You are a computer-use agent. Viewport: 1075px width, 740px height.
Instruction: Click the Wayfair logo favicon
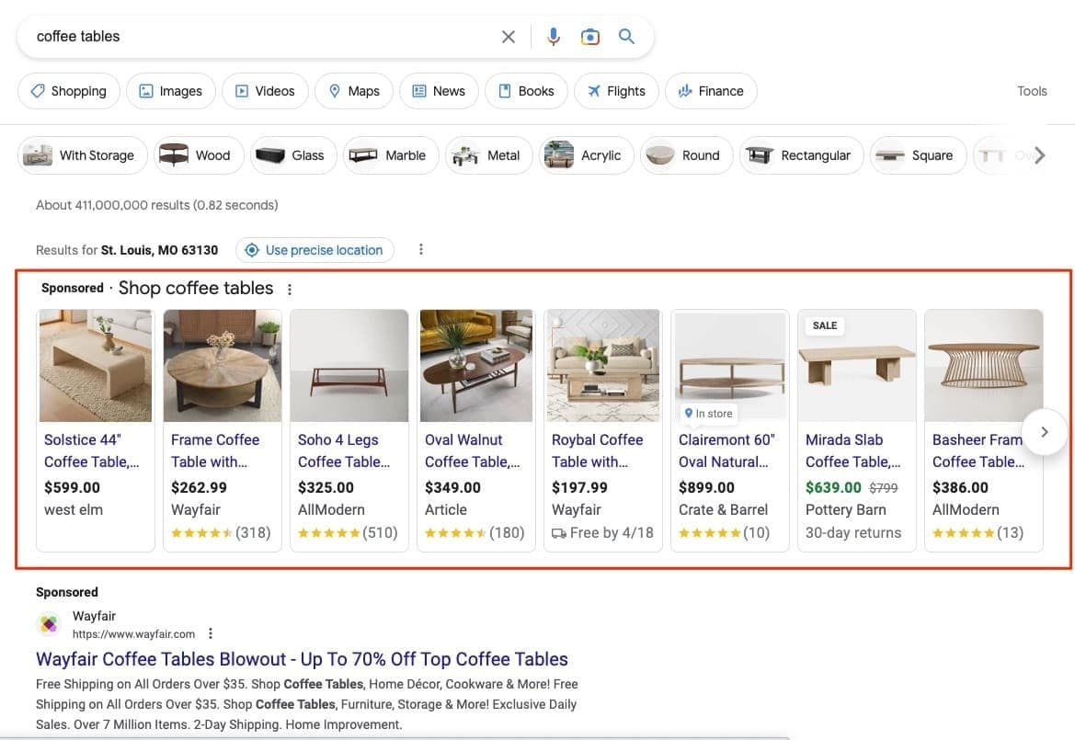point(49,624)
